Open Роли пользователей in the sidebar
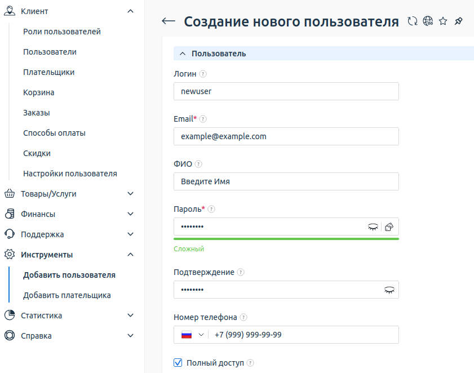 click(62, 32)
